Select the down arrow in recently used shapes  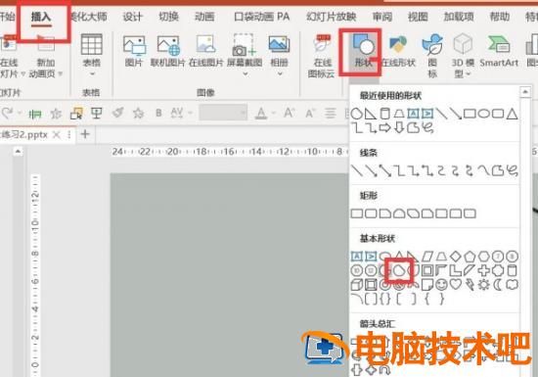point(399,127)
